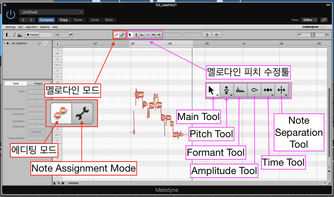334x197 pixels.
Task: Click the horizontal scrollbar thumb
Action: click(x=73, y=183)
